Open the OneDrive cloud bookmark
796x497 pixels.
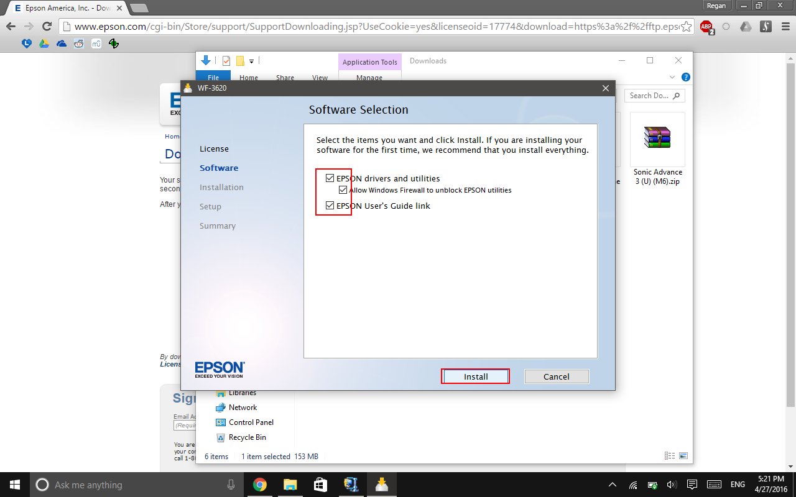62,43
